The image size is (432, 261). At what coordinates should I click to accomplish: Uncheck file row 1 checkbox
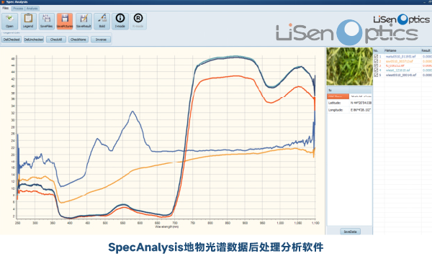click(376, 56)
